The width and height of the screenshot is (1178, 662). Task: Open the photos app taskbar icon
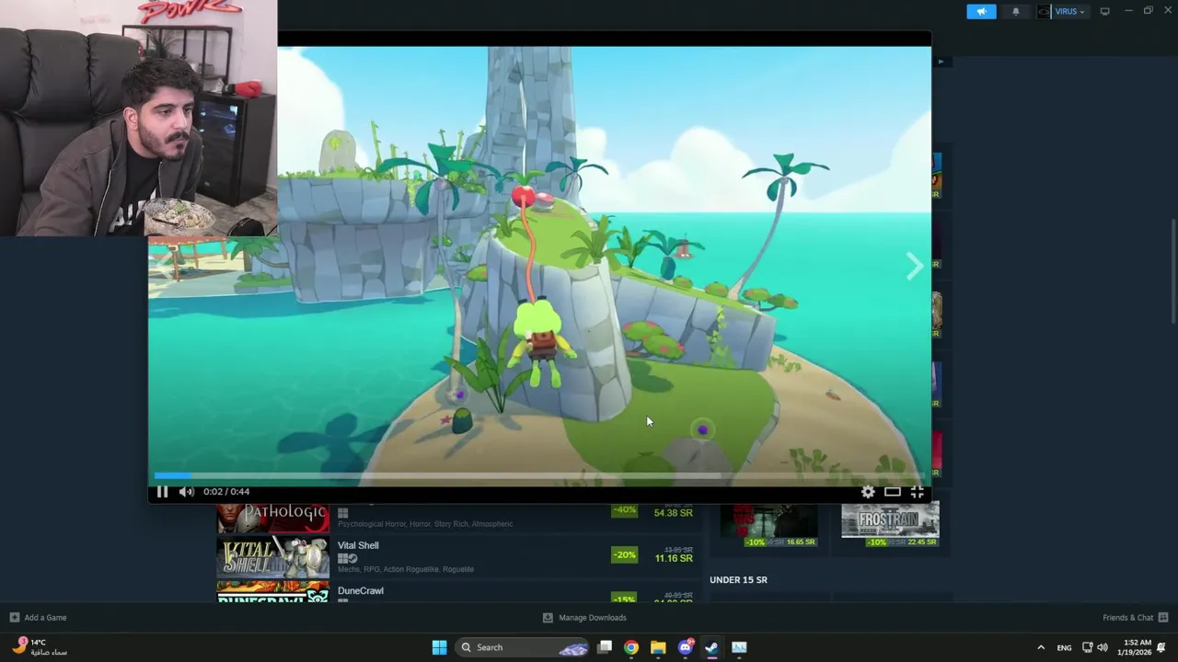(x=739, y=647)
